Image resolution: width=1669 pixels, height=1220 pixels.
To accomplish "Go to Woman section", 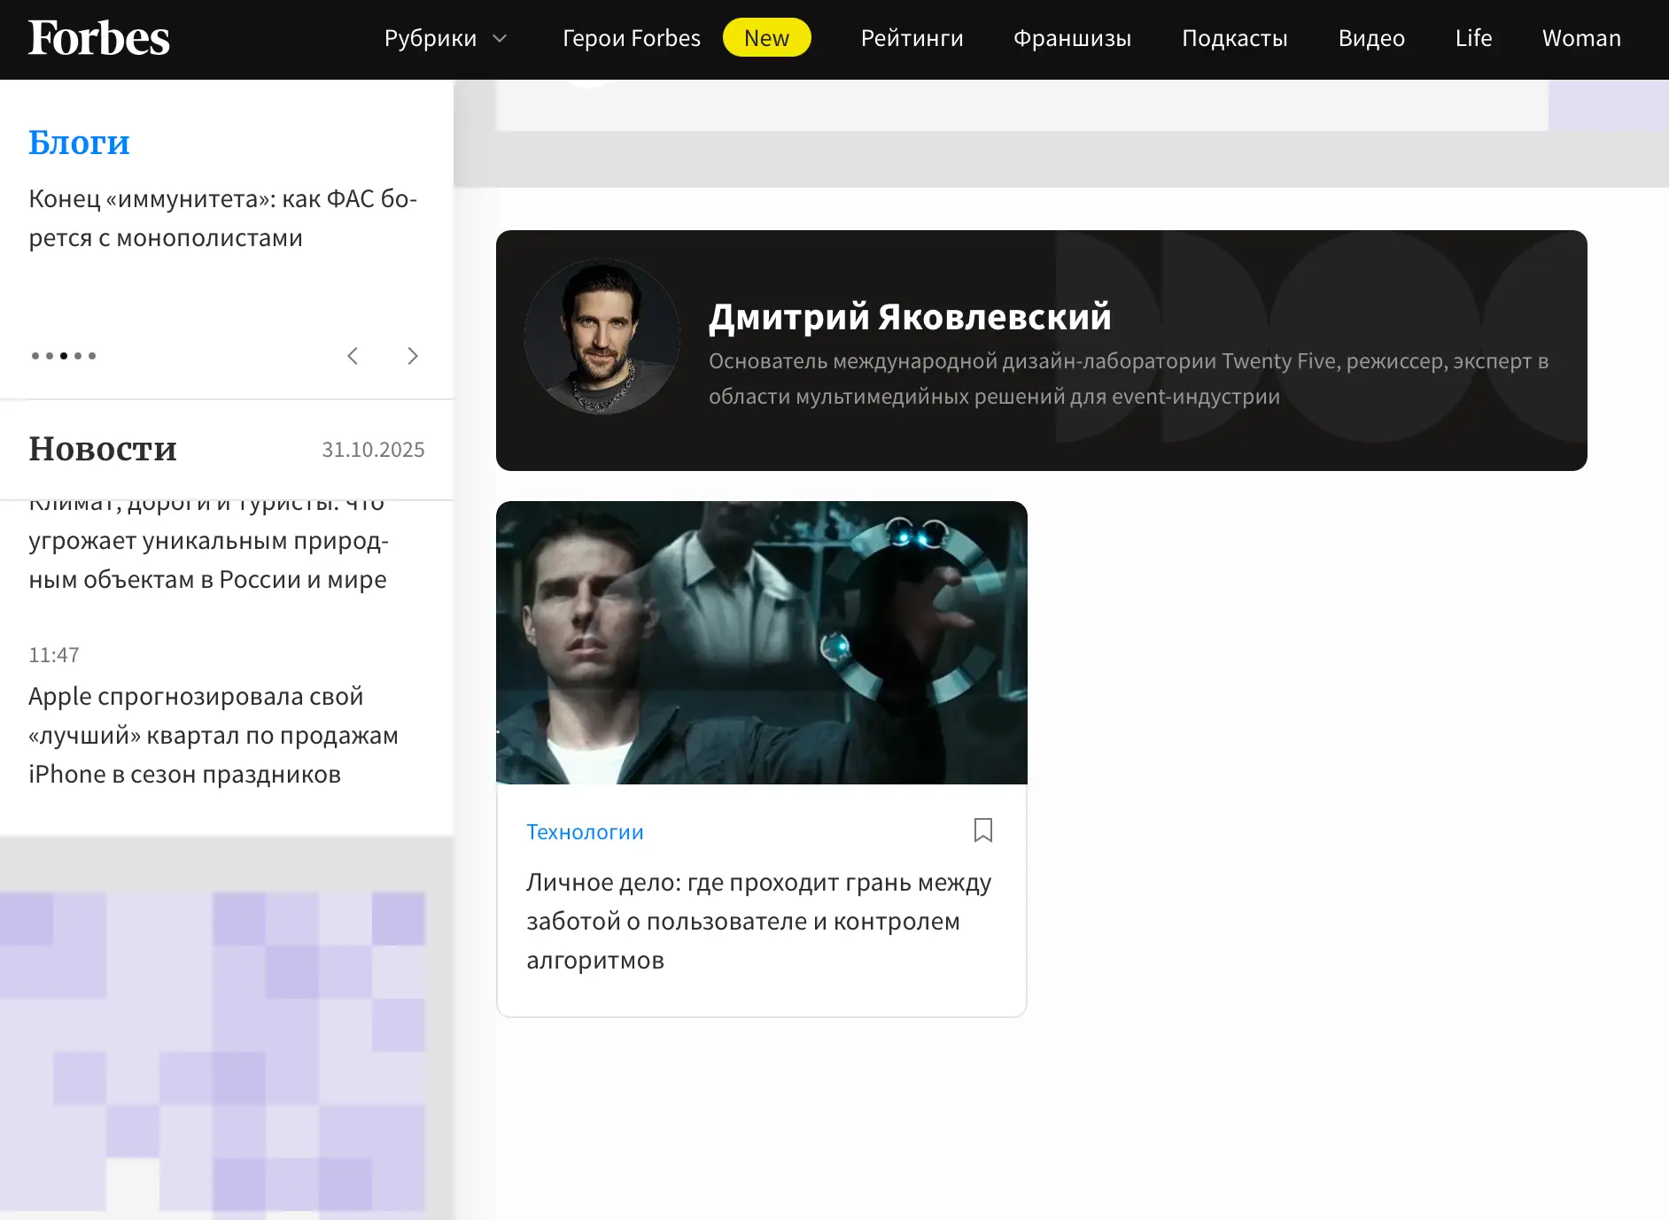I will click(1581, 38).
